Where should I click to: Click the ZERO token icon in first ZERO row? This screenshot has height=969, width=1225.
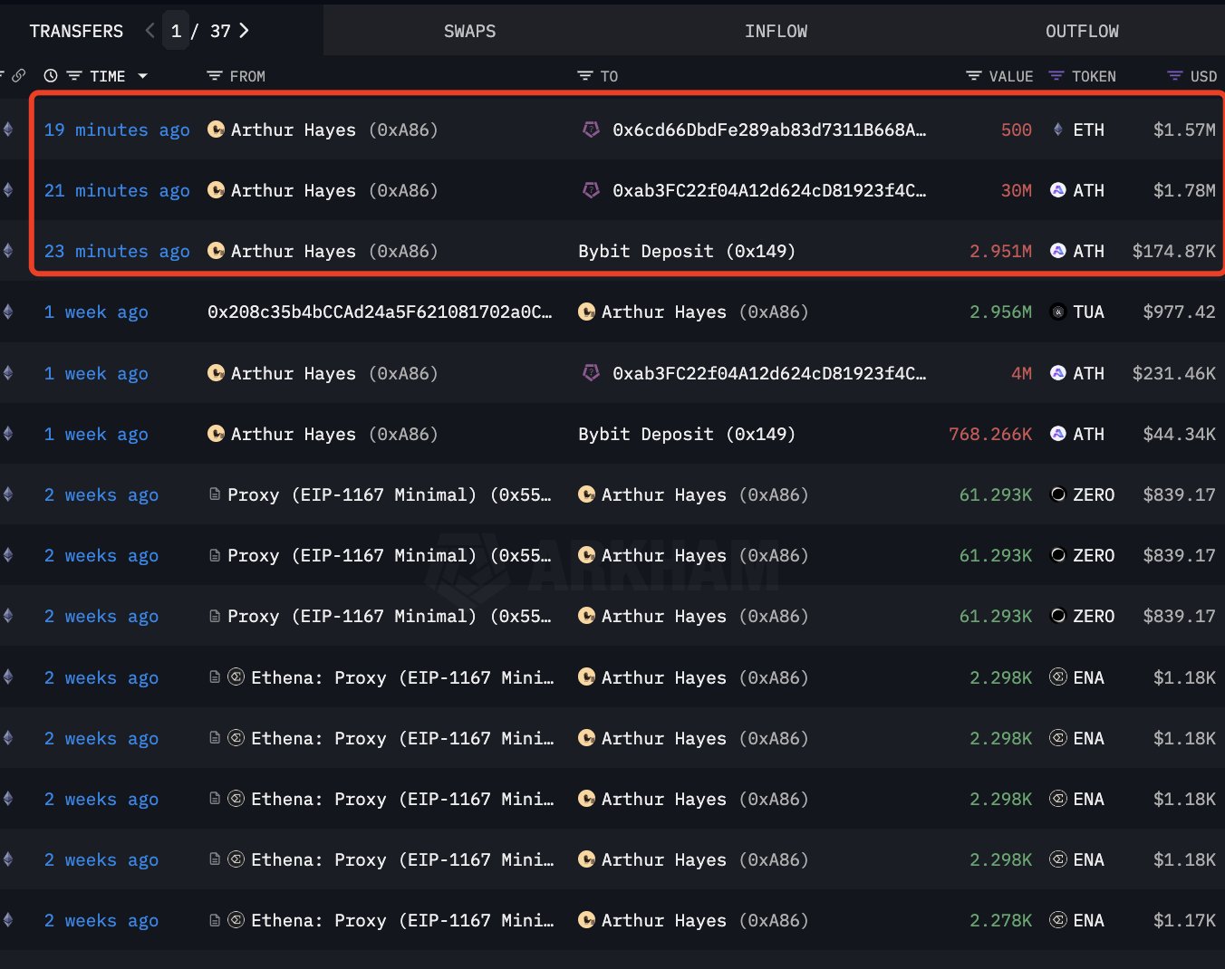[x=1057, y=494]
